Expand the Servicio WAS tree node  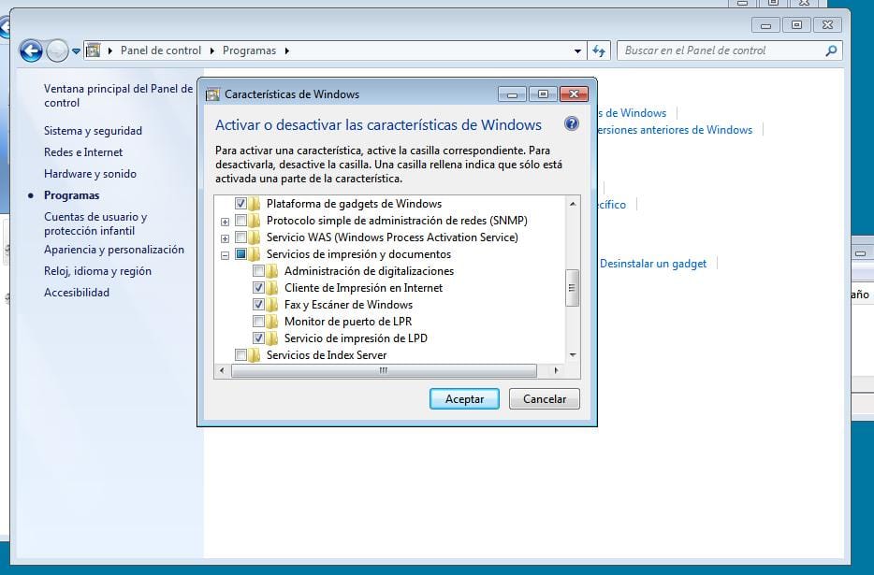click(225, 237)
